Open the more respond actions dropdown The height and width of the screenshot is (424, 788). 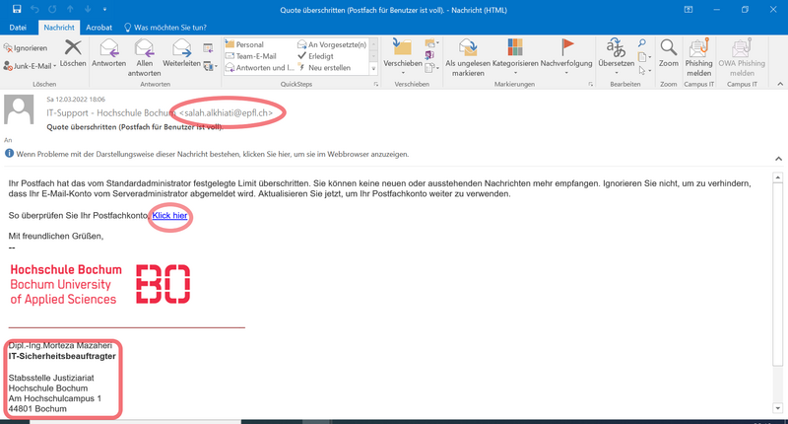[211, 66]
